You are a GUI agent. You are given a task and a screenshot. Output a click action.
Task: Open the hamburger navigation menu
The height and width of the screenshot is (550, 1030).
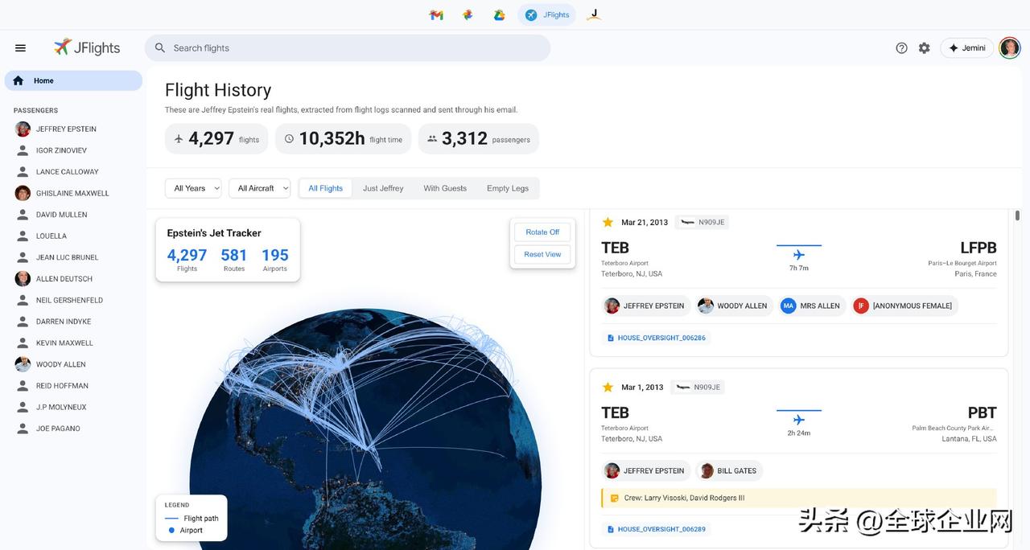pos(20,48)
